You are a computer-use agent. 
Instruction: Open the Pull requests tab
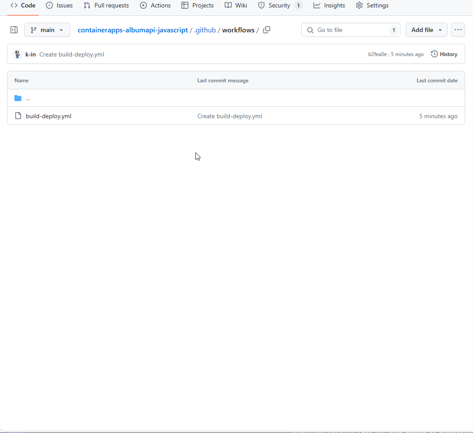tap(106, 6)
